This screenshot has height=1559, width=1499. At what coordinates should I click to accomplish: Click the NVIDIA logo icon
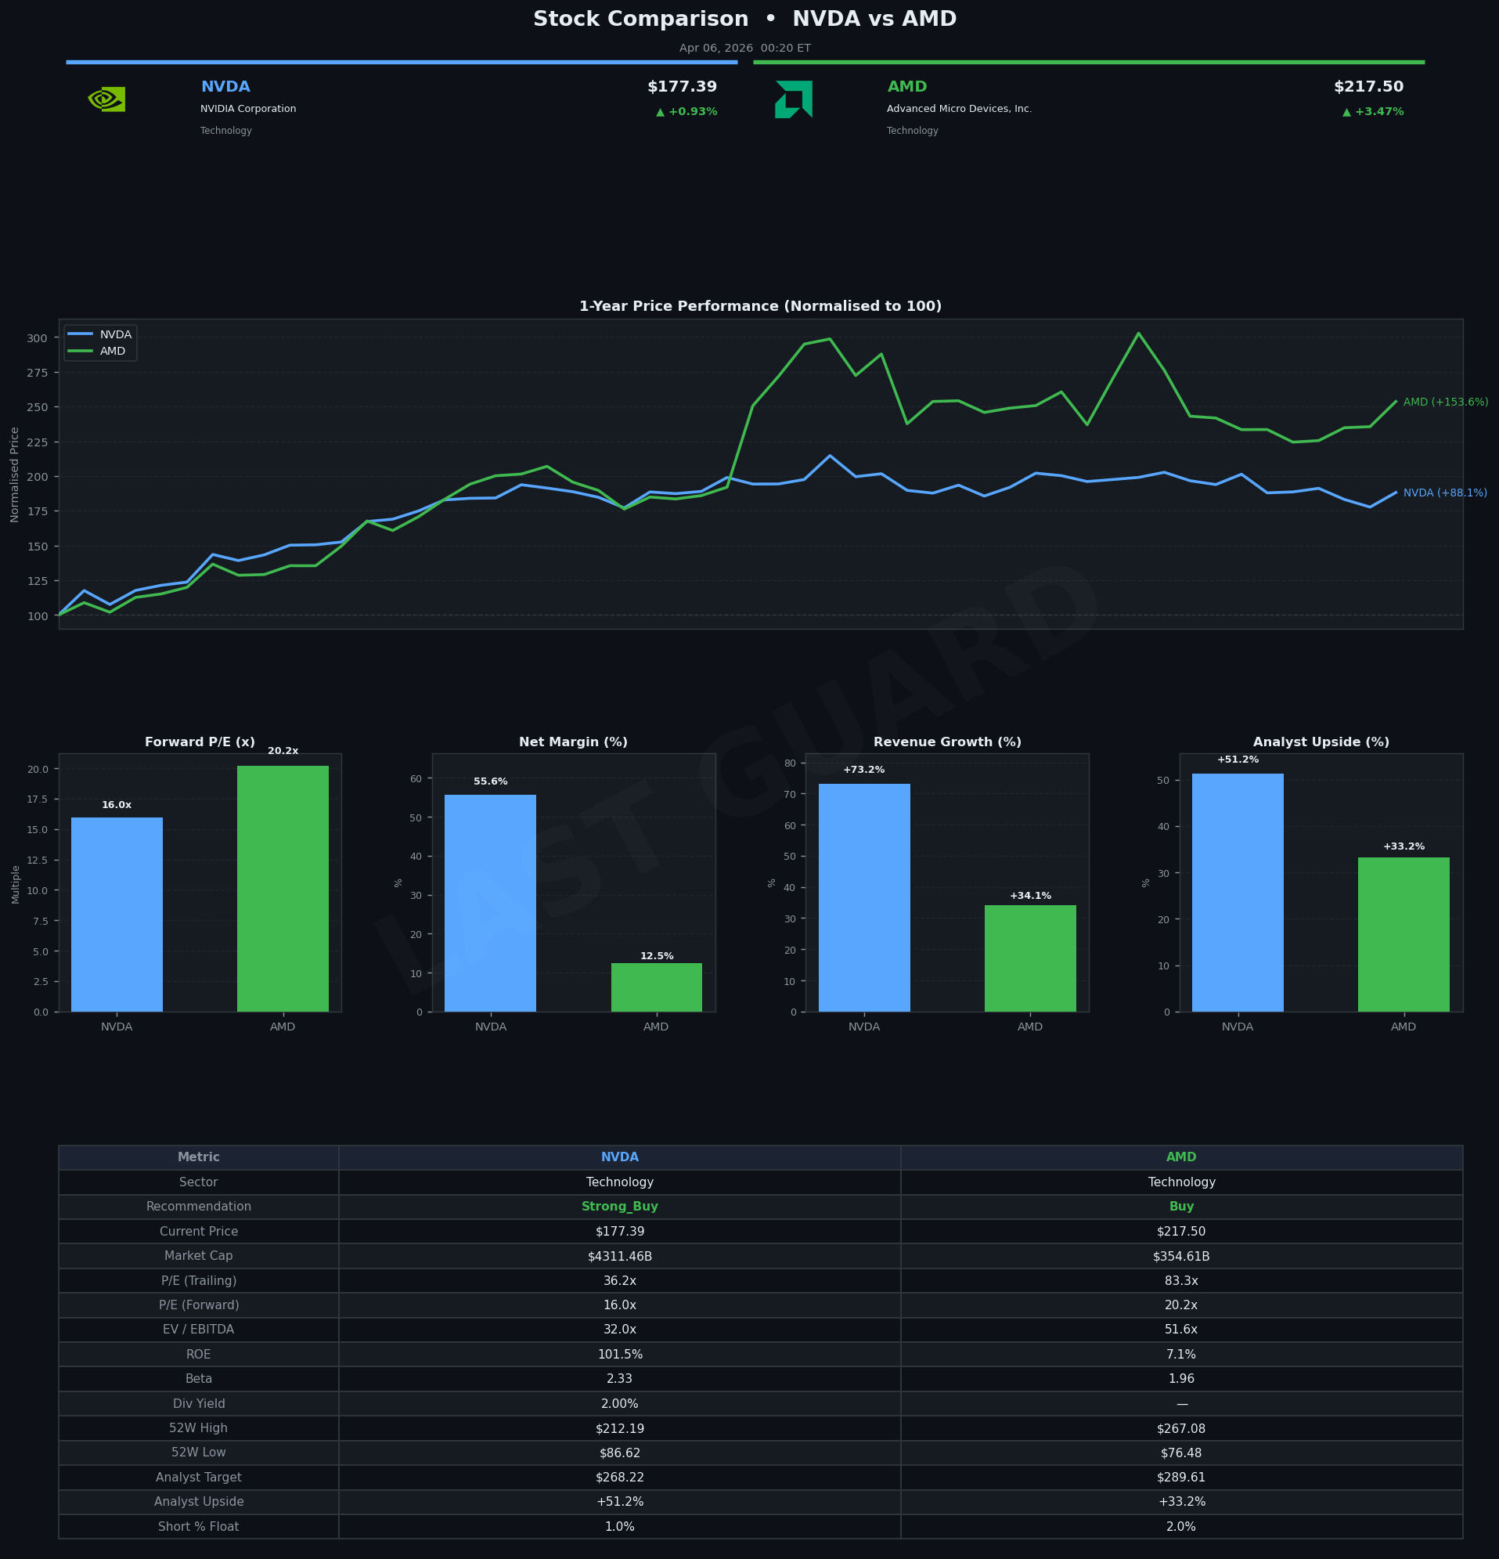(106, 99)
